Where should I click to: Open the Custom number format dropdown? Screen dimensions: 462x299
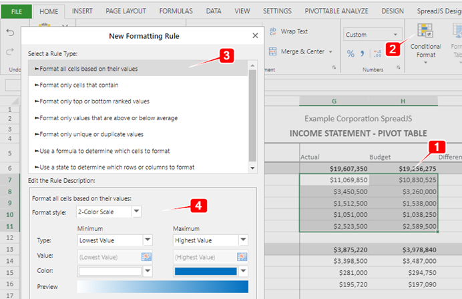(x=395, y=35)
